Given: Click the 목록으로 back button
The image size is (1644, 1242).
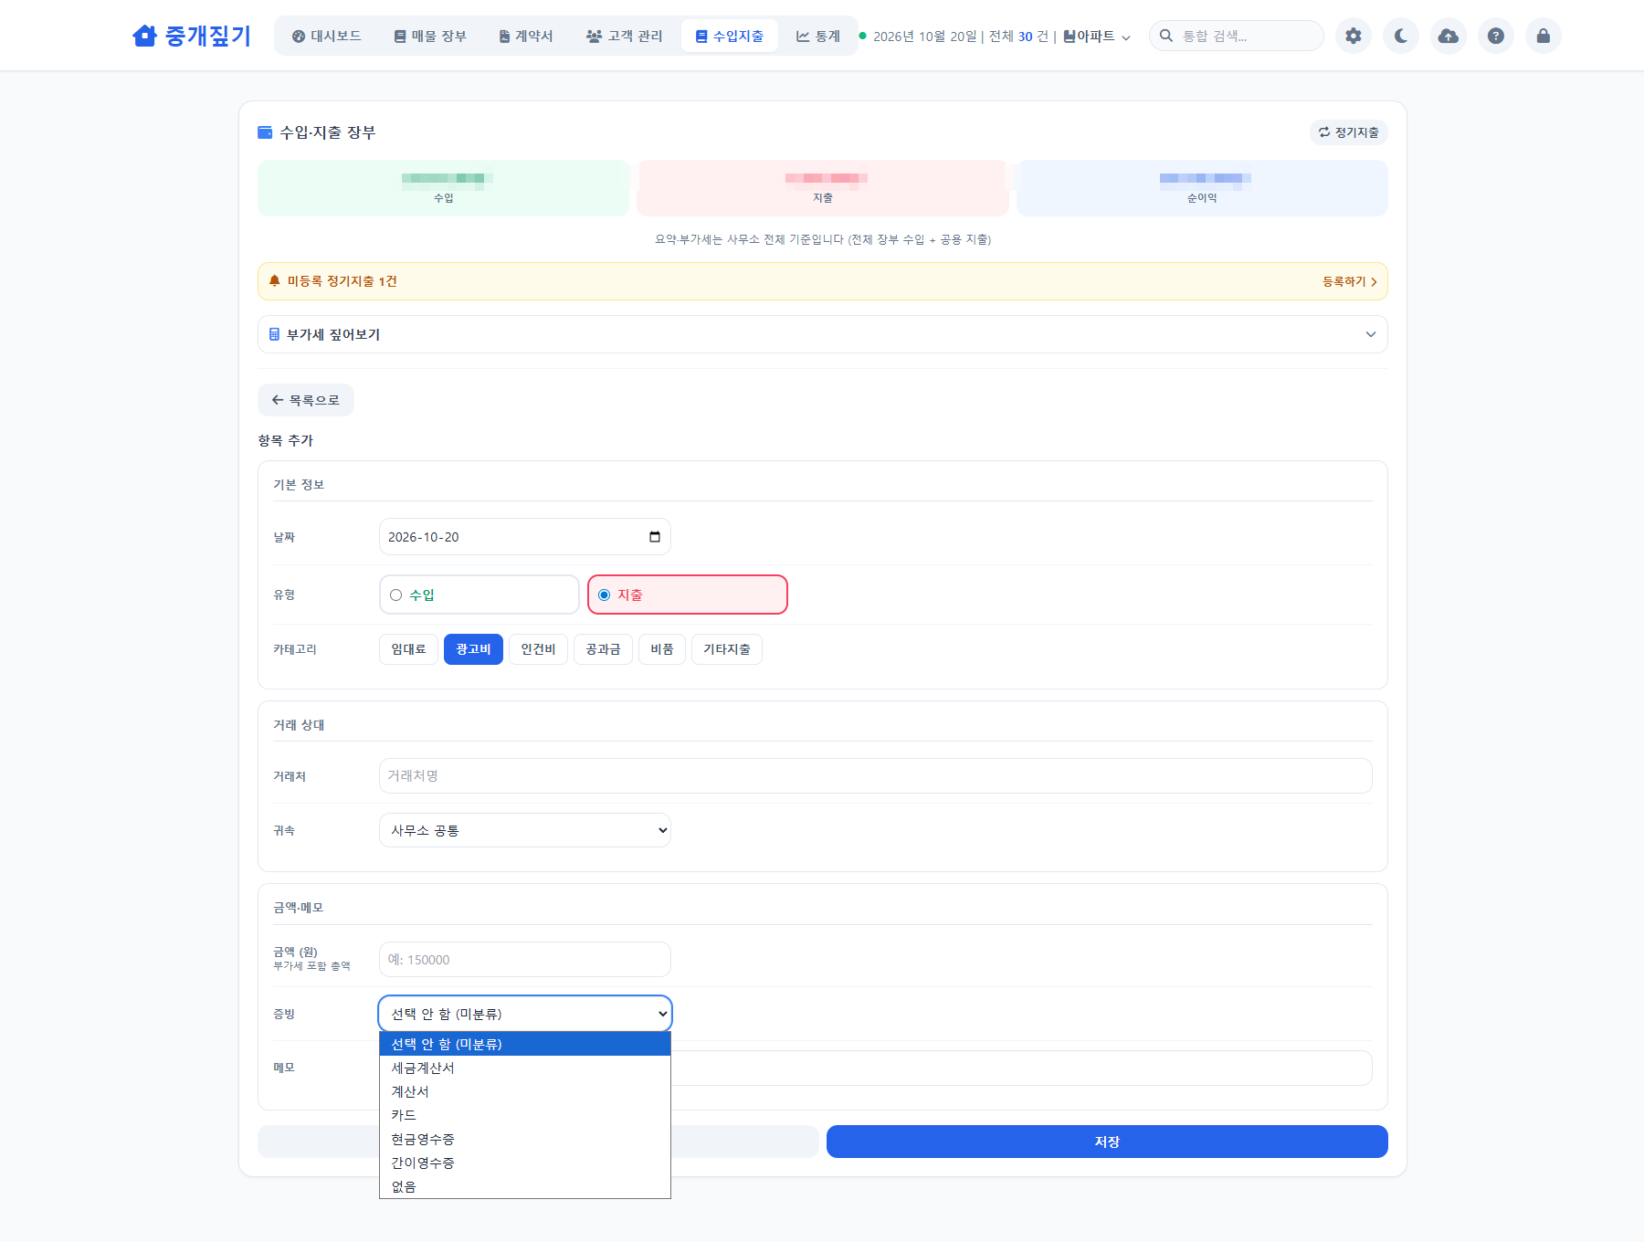Looking at the screenshot, I should click(306, 400).
